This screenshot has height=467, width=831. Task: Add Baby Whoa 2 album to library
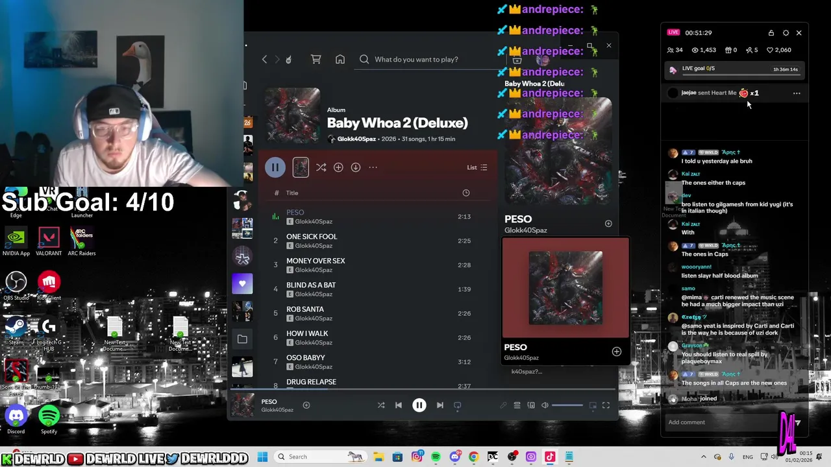(x=338, y=167)
